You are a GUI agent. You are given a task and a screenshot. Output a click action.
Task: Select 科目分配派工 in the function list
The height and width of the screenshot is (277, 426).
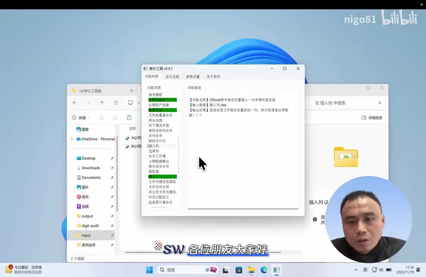pos(159,197)
